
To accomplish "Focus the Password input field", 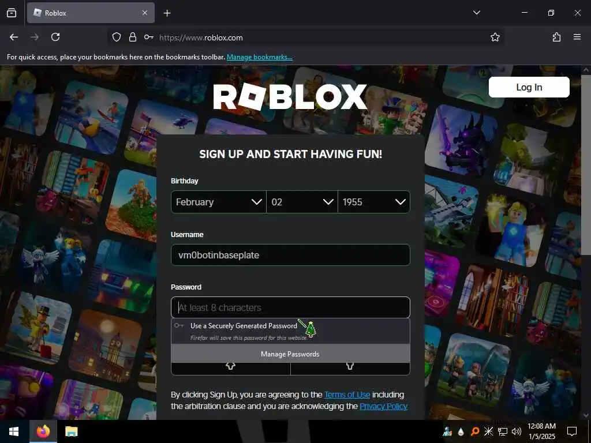I will coord(290,307).
